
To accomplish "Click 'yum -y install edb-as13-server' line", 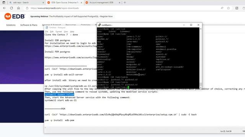I will pos(64,75).
